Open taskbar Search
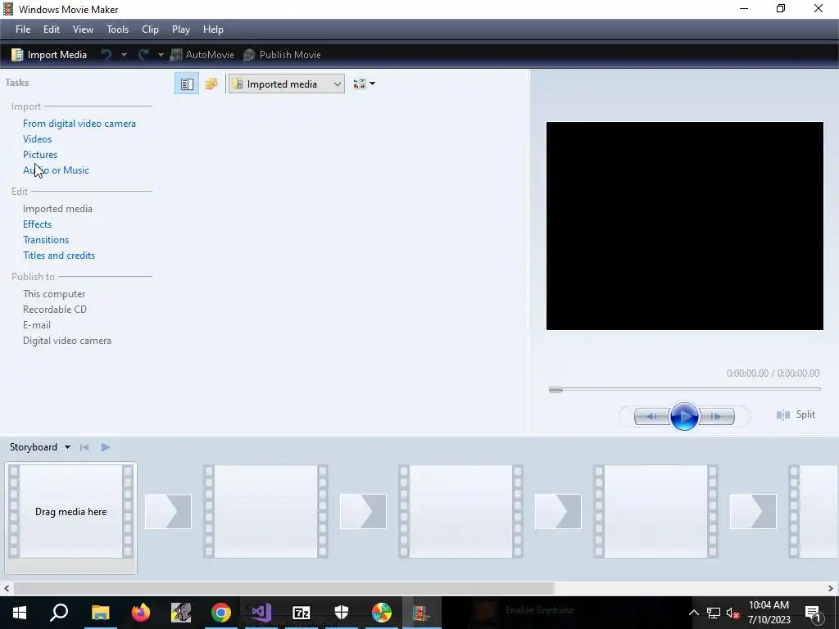Screen dimensions: 839x629 point(59,613)
